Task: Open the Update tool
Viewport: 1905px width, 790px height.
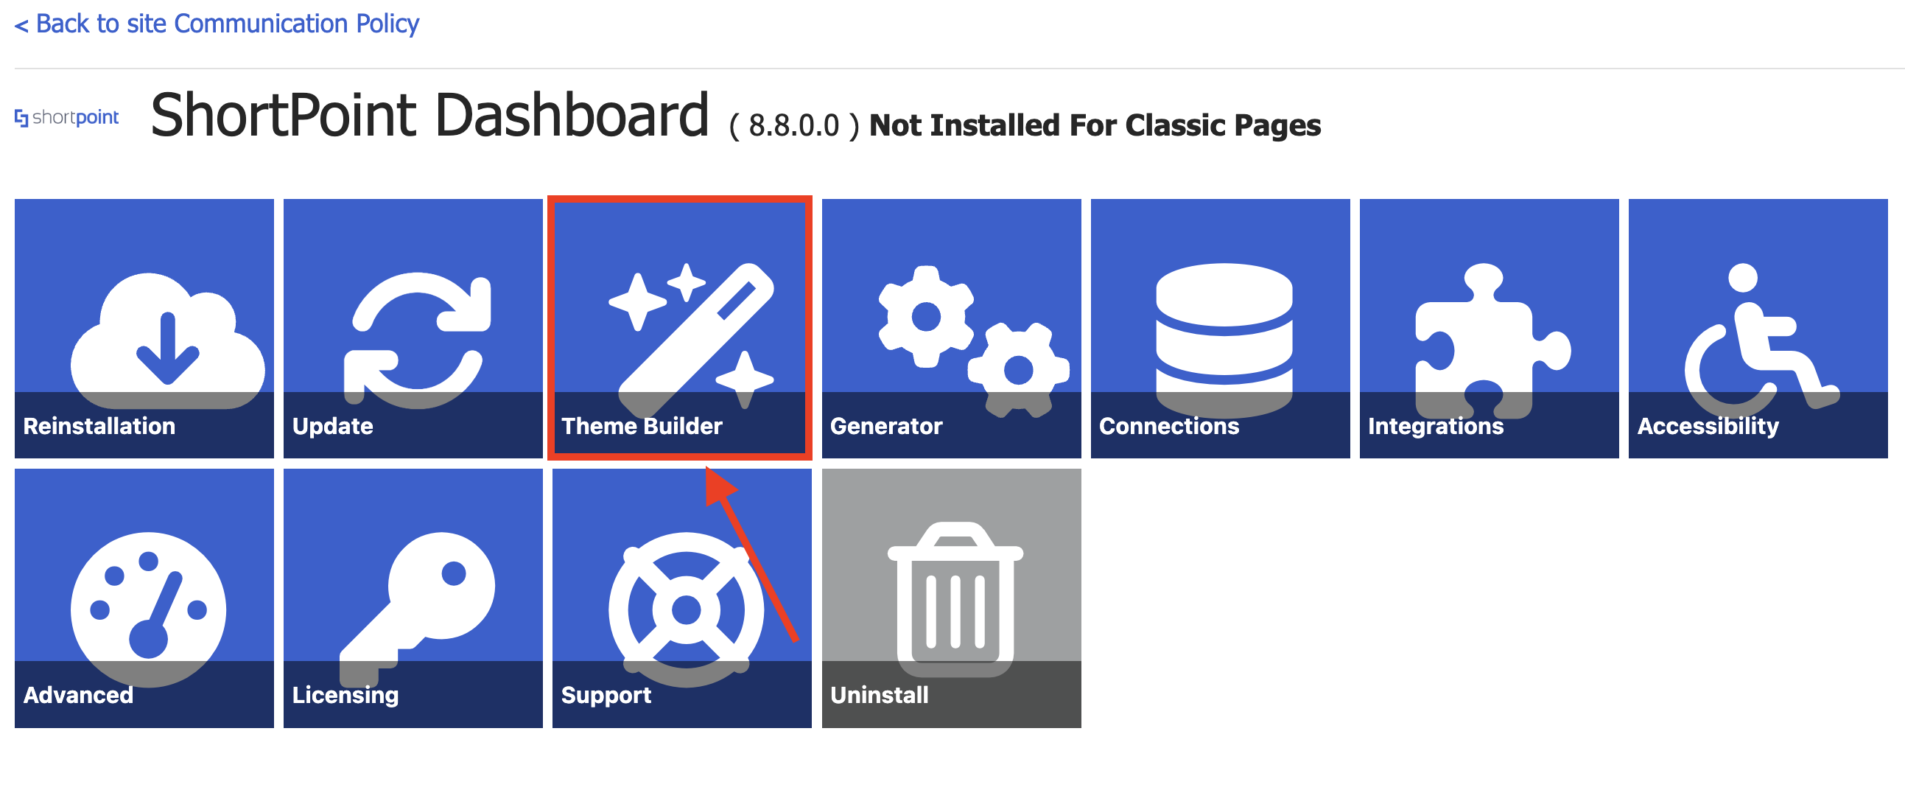Action: point(411,326)
